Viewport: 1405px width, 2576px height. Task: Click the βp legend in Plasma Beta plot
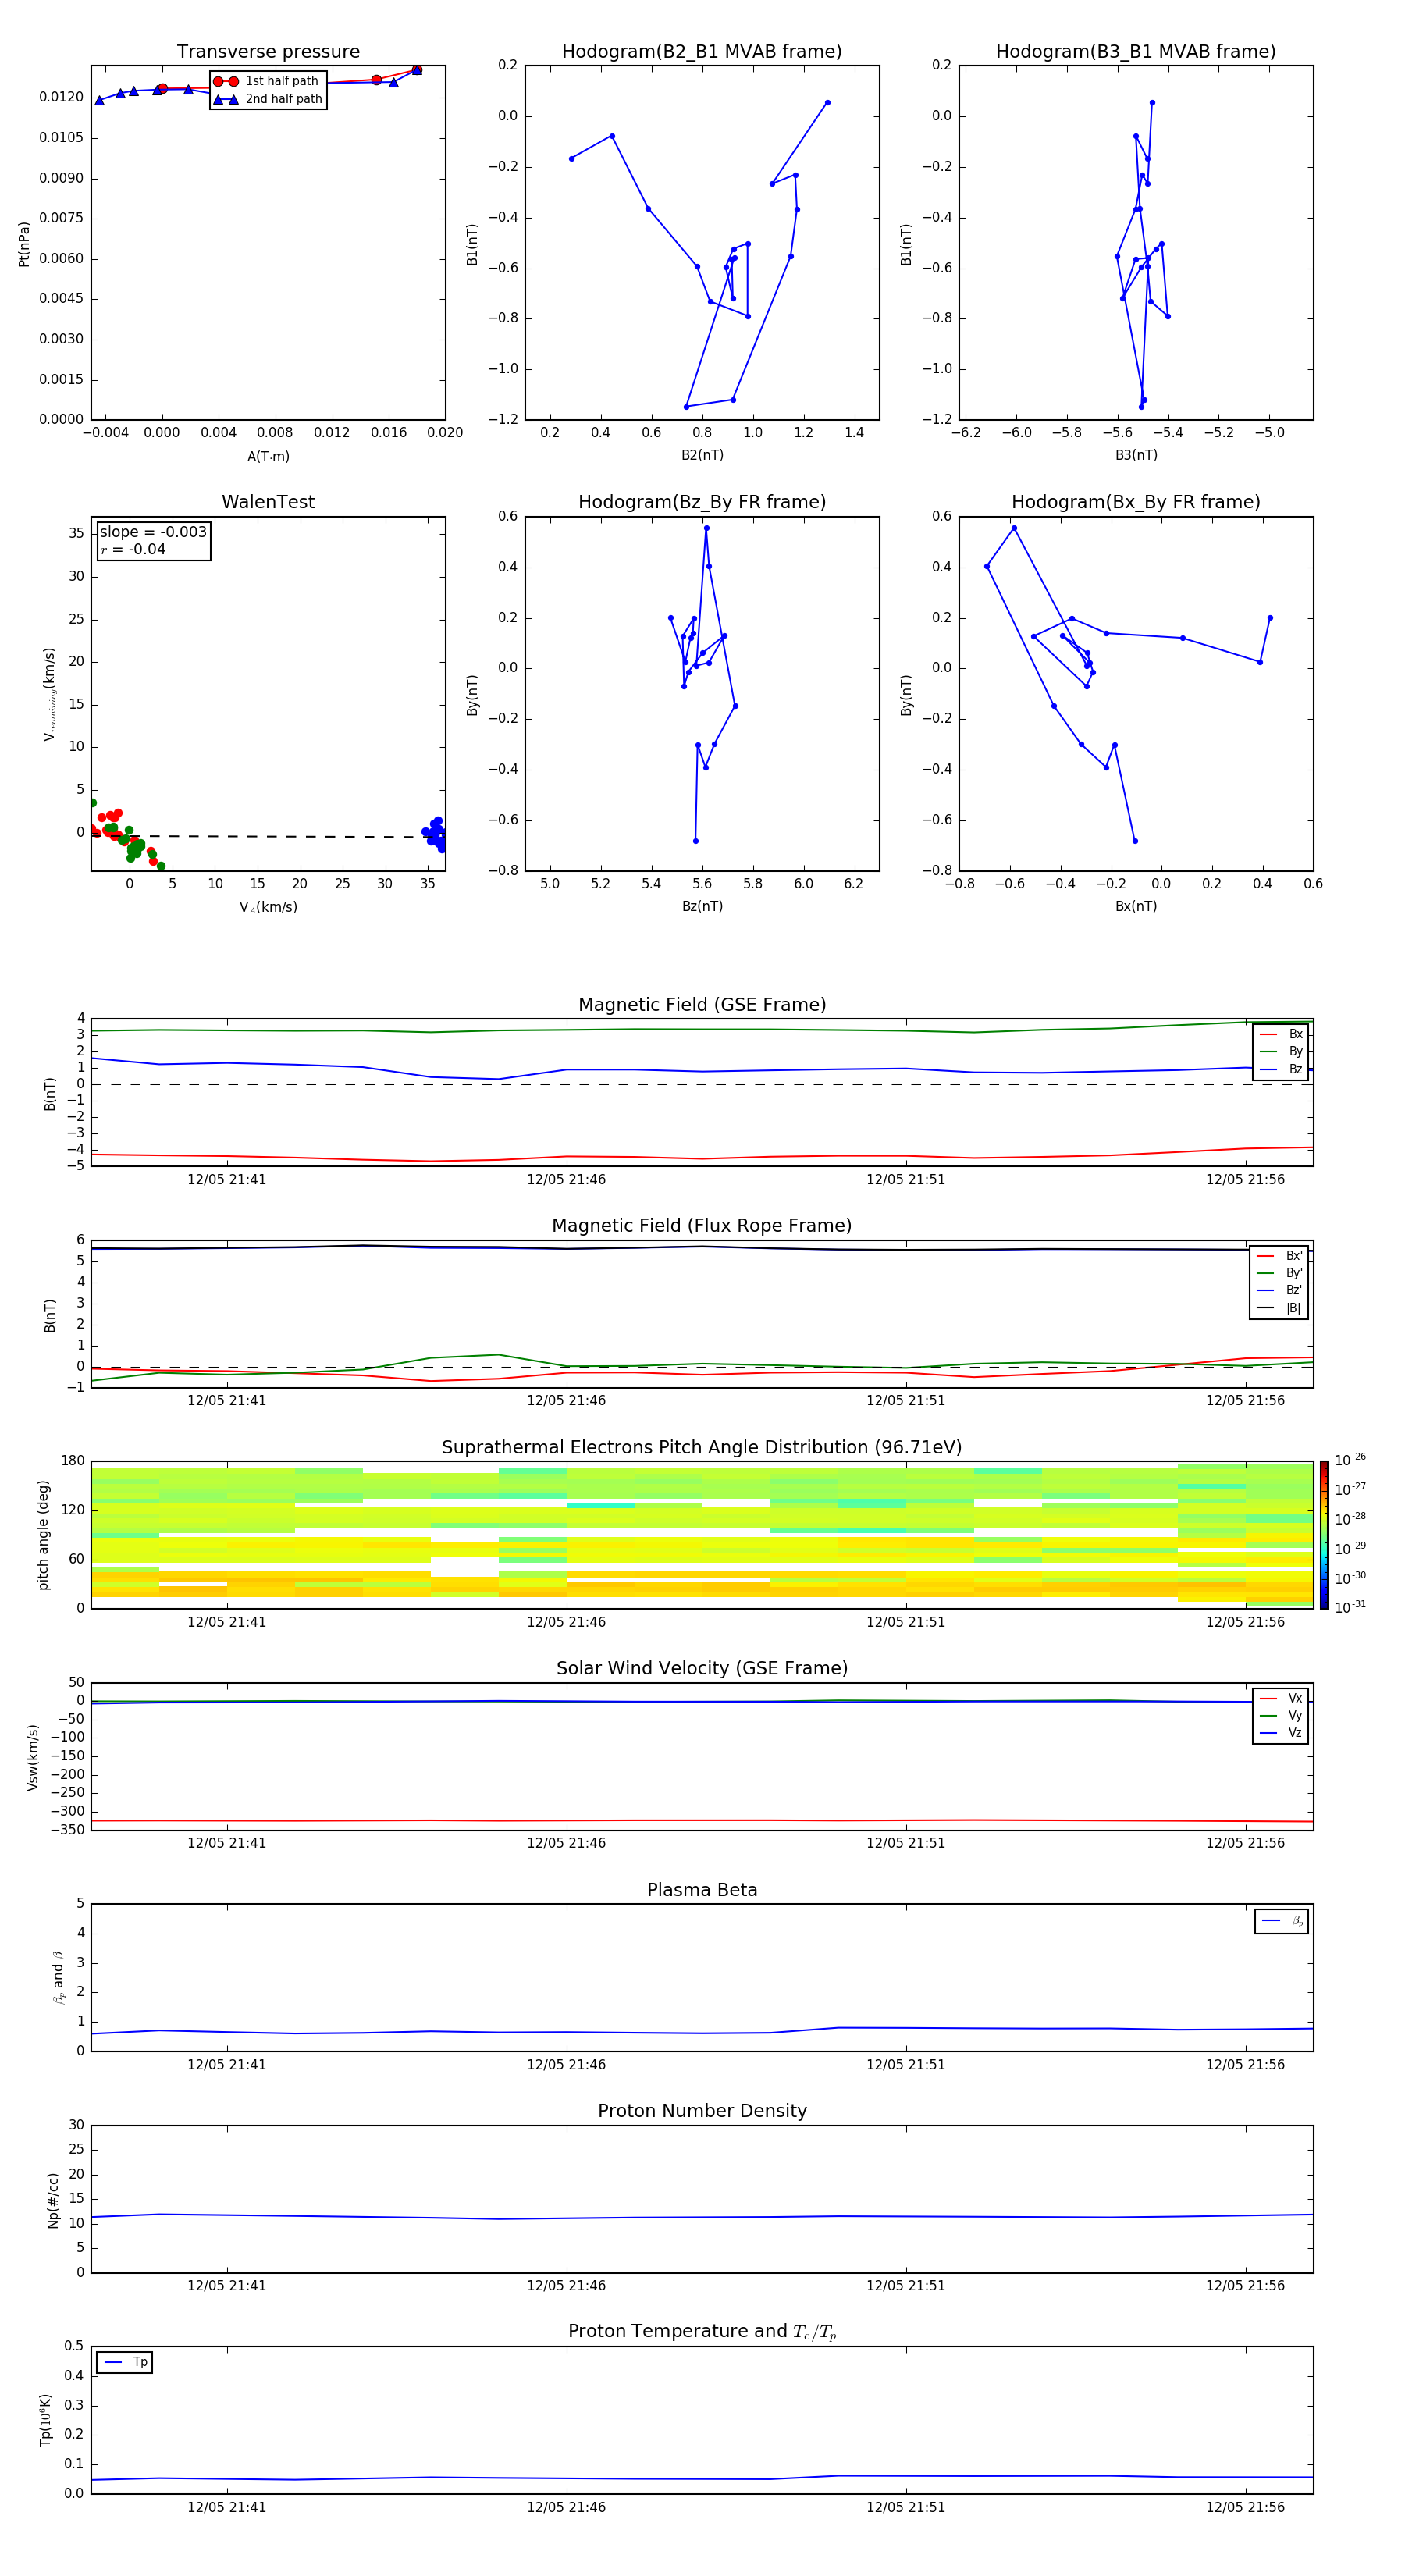pyautogui.click(x=1282, y=1921)
